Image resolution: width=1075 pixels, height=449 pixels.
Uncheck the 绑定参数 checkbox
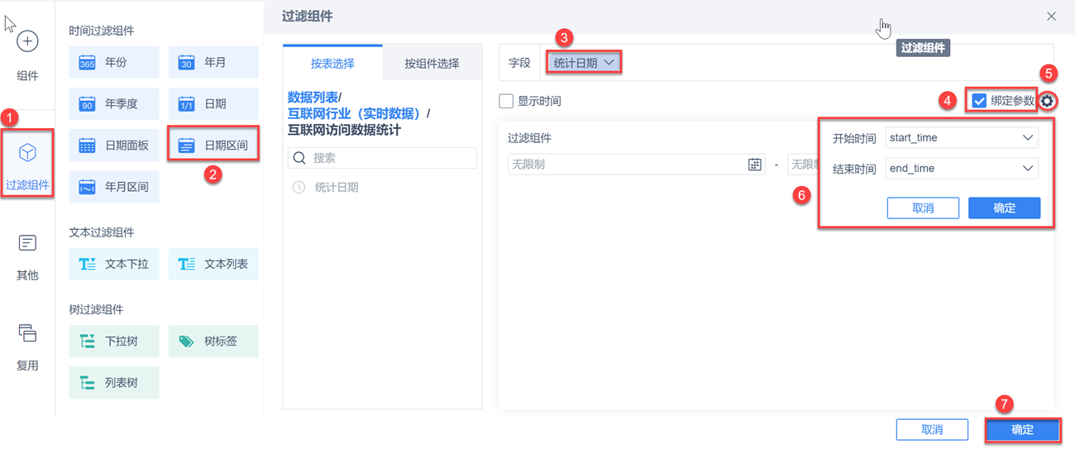coord(979,101)
